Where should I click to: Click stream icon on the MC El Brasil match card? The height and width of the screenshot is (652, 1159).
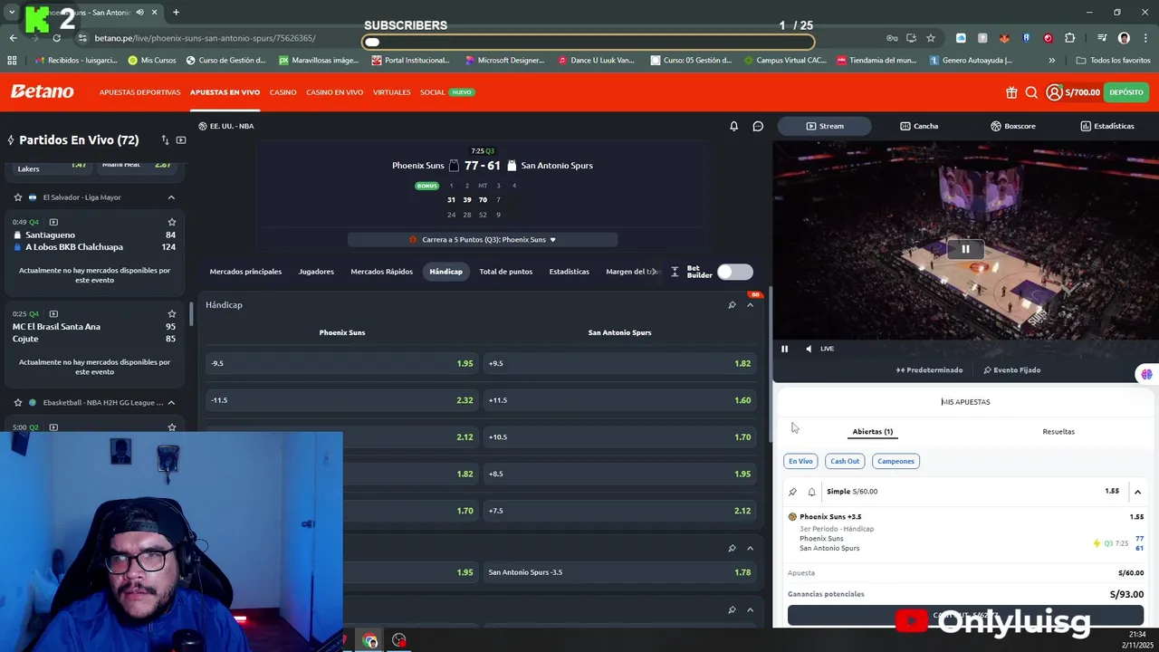(53, 313)
